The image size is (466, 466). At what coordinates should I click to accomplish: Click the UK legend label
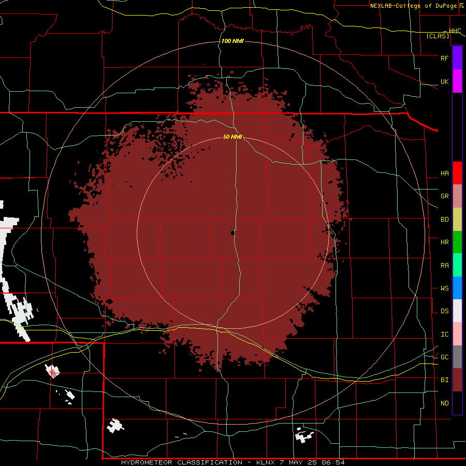click(x=444, y=81)
